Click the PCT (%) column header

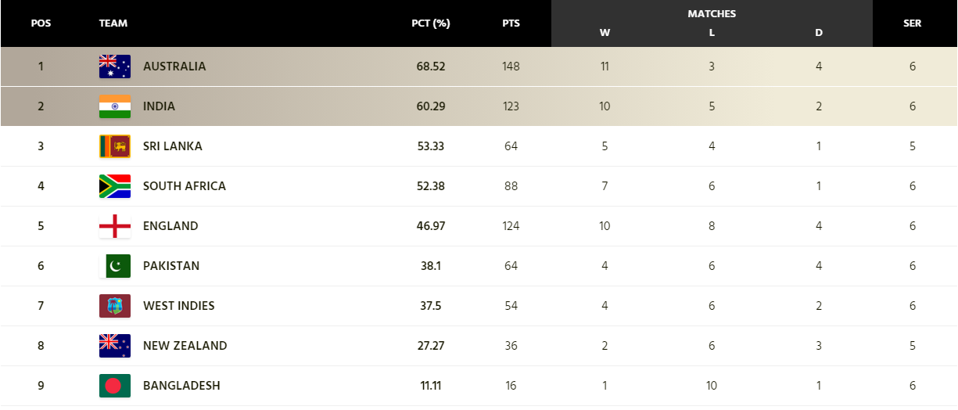coord(431,23)
